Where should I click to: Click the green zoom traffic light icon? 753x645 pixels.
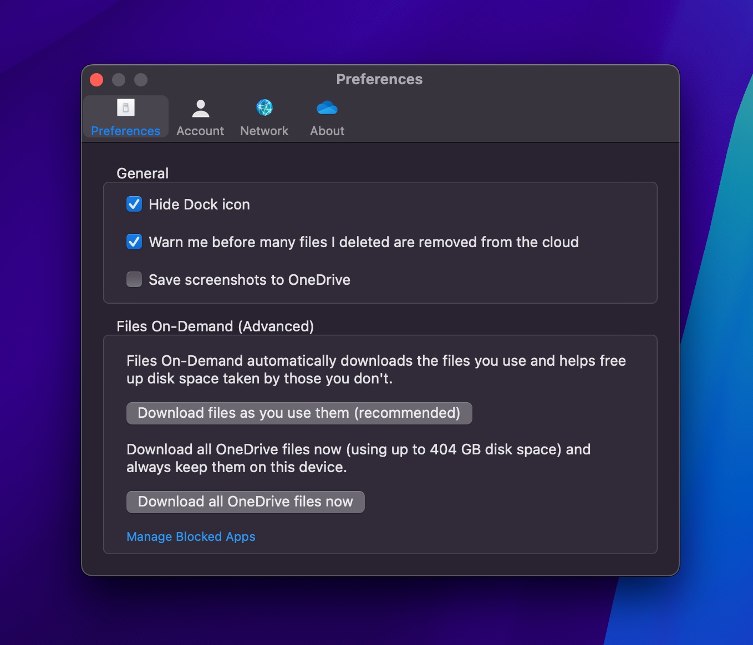[x=140, y=79]
